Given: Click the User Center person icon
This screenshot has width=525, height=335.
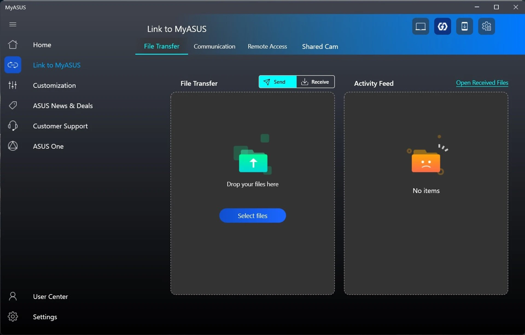Looking at the screenshot, I should pyautogui.click(x=13, y=296).
